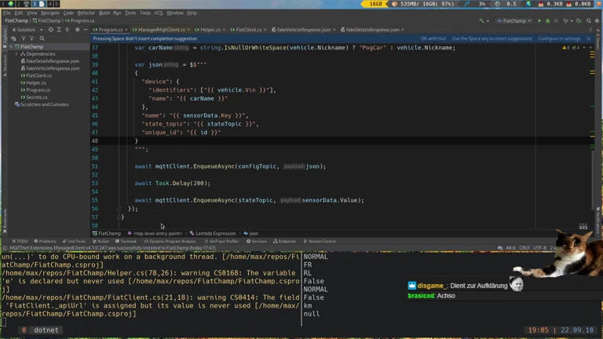Open the Refactor menu
603x339 pixels.
86,13
